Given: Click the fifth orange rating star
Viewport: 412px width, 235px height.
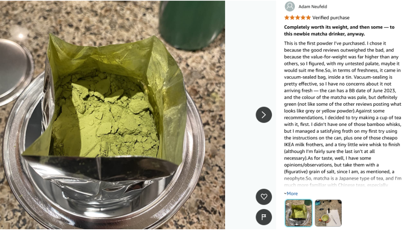Looking at the screenshot, I should point(308,18).
